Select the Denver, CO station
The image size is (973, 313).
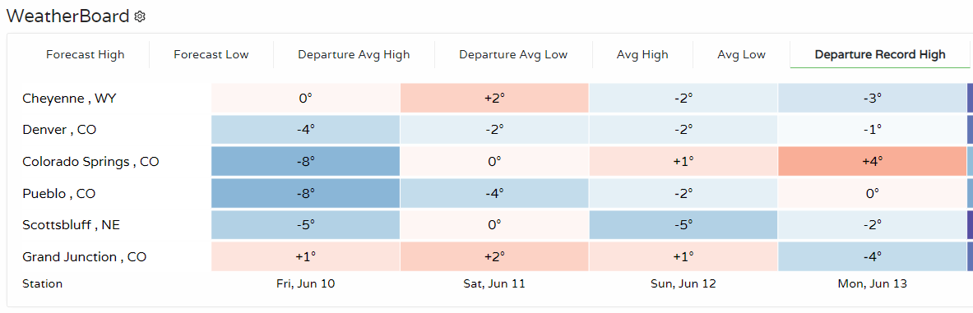click(x=59, y=130)
